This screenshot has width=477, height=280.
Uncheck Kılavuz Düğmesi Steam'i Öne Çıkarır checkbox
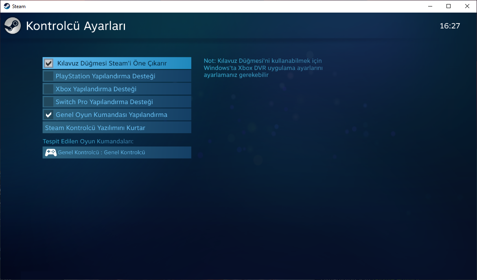(49, 63)
